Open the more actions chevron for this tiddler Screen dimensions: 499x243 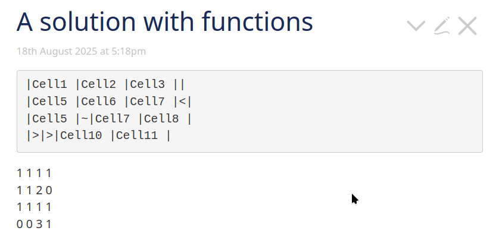coord(416,26)
